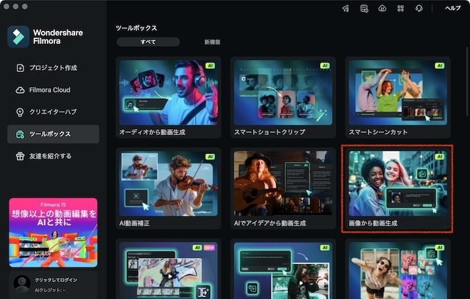The width and height of the screenshot is (470, 299).
Task: Click the AI badge on 画像から動画生成 card
Action: (439, 157)
